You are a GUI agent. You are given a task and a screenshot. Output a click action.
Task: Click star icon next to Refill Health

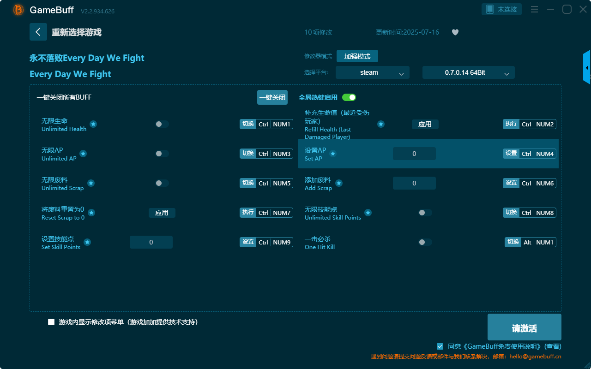[381, 124]
